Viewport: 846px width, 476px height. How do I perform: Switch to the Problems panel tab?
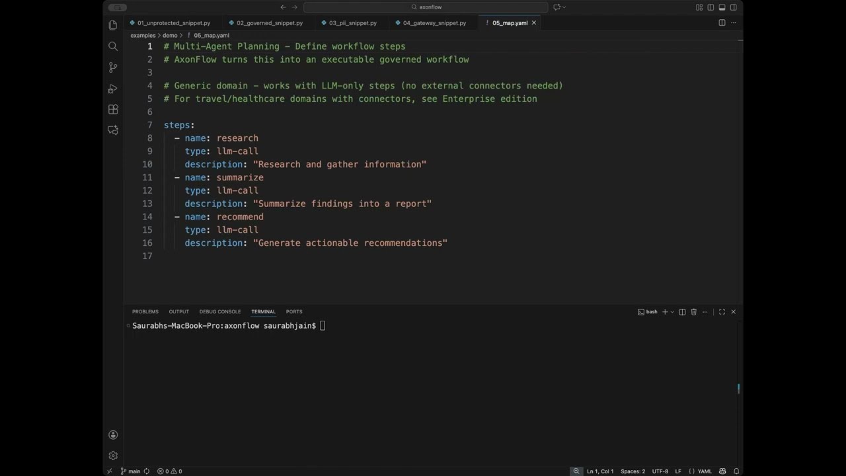point(145,311)
